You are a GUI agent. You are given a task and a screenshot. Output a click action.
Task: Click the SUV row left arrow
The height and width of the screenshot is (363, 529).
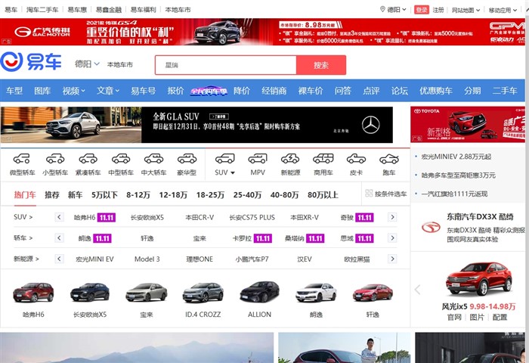coord(59,217)
